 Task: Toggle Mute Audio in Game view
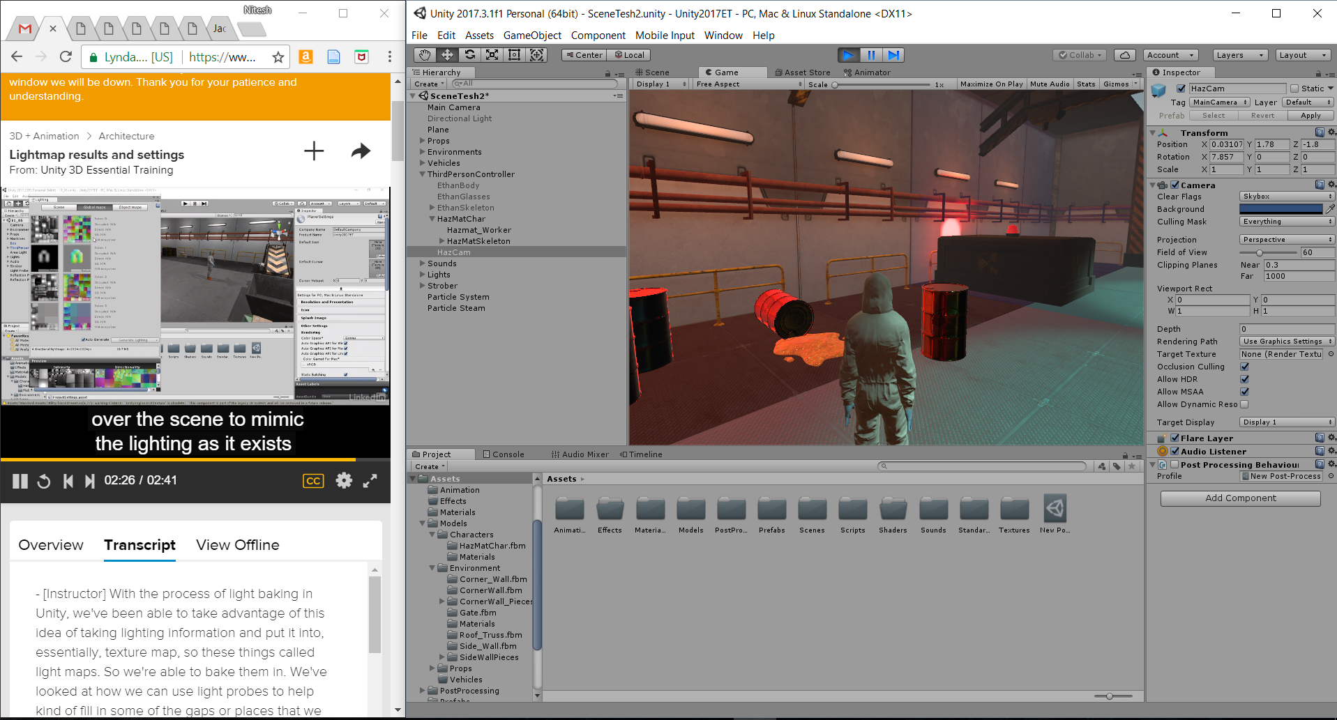click(x=1050, y=84)
